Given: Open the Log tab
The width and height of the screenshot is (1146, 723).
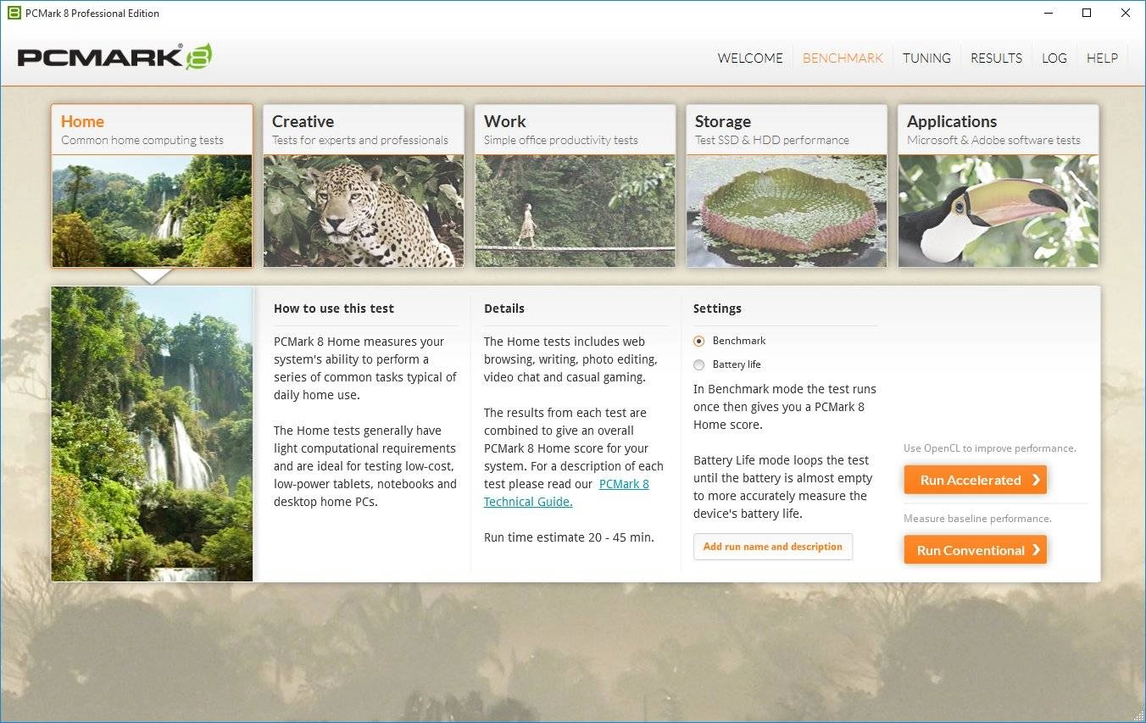Looking at the screenshot, I should pyautogui.click(x=1054, y=58).
